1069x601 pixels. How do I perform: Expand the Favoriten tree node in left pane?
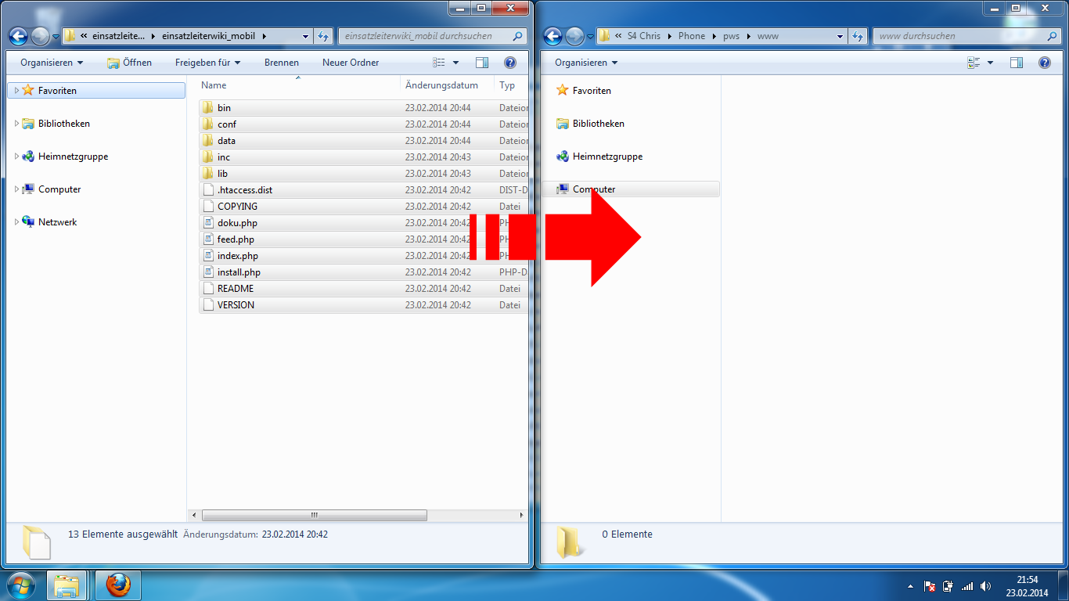click(16, 91)
